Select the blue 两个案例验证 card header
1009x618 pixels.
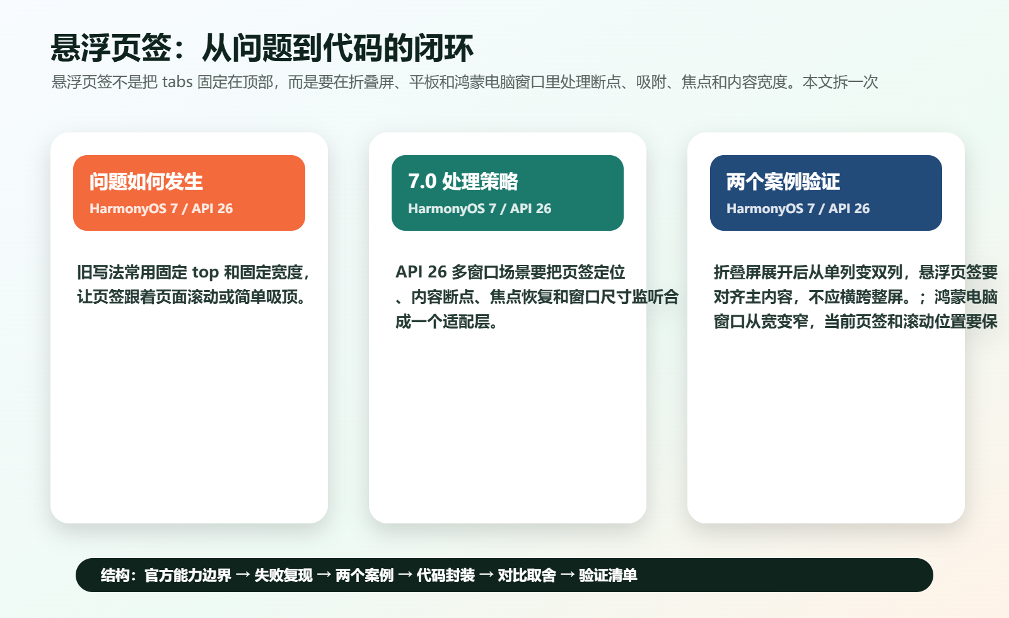coord(826,193)
